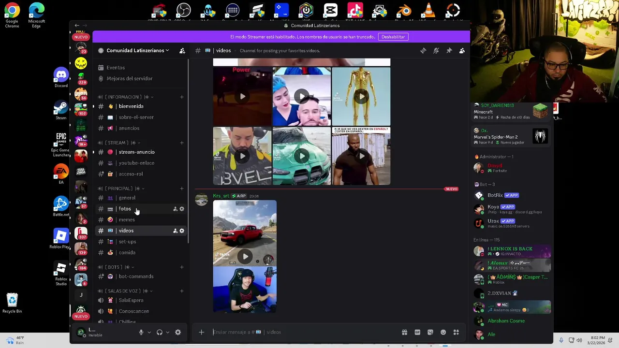This screenshot has width=619, height=348.
Task: Join the Conoscancen voice channel
Action: pyautogui.click(x=140, y=311)
